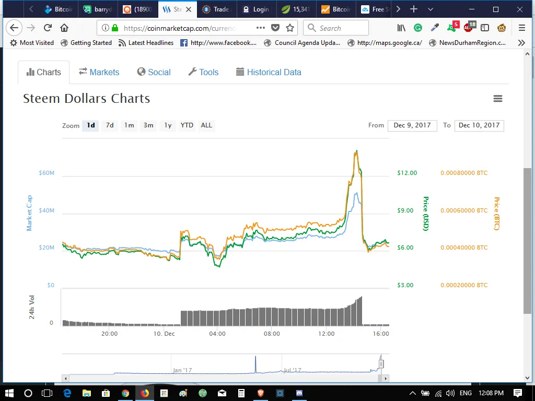Edit the From date field Dec 9, 2017
The image size is (535, 401).
[x=412, y=125]
